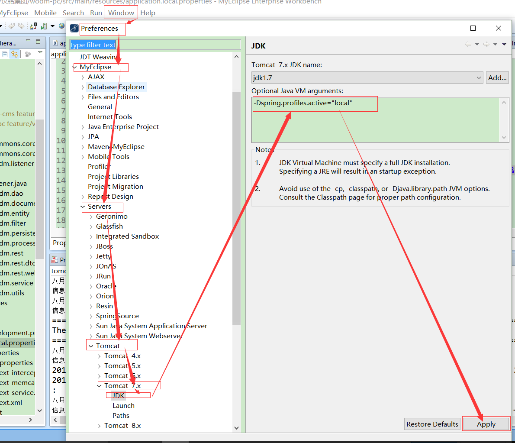The image size is (515, 443).
Task: Click the grey spheres icon in hierarchy toolbar
Action: tap(28, 55)
